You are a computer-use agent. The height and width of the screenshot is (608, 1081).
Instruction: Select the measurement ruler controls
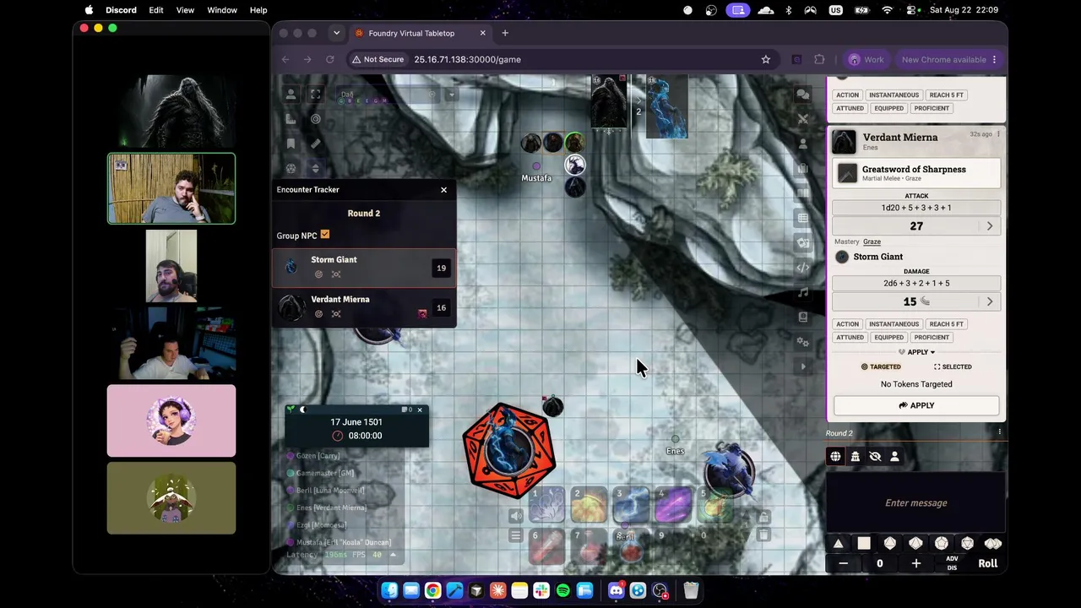[291, 119]
